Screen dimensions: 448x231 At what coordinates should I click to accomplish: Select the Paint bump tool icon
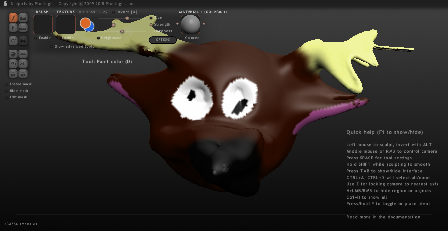pos(23,18)
